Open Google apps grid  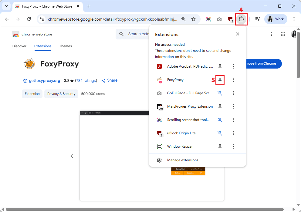coord(283,34)
